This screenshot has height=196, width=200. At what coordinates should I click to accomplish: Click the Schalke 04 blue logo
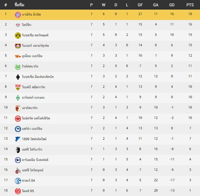coord(18,181)
